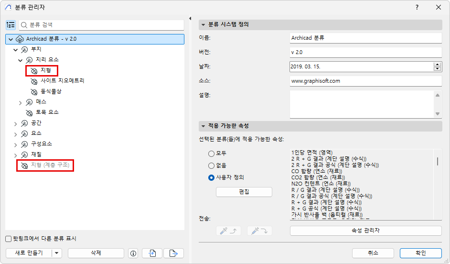Image resolution: width=450 pixels, height=264 pixels.
Task: Select 'R + G 공식 (계단 설명 (수식))' property
Action: pyautogui.click(x=327, y=209)
